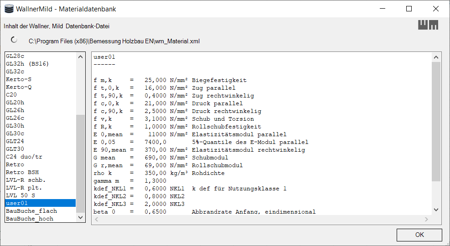Click the wm logo at top right
Viewport: 450px width, 246px height.
click(x=428, y=25)
